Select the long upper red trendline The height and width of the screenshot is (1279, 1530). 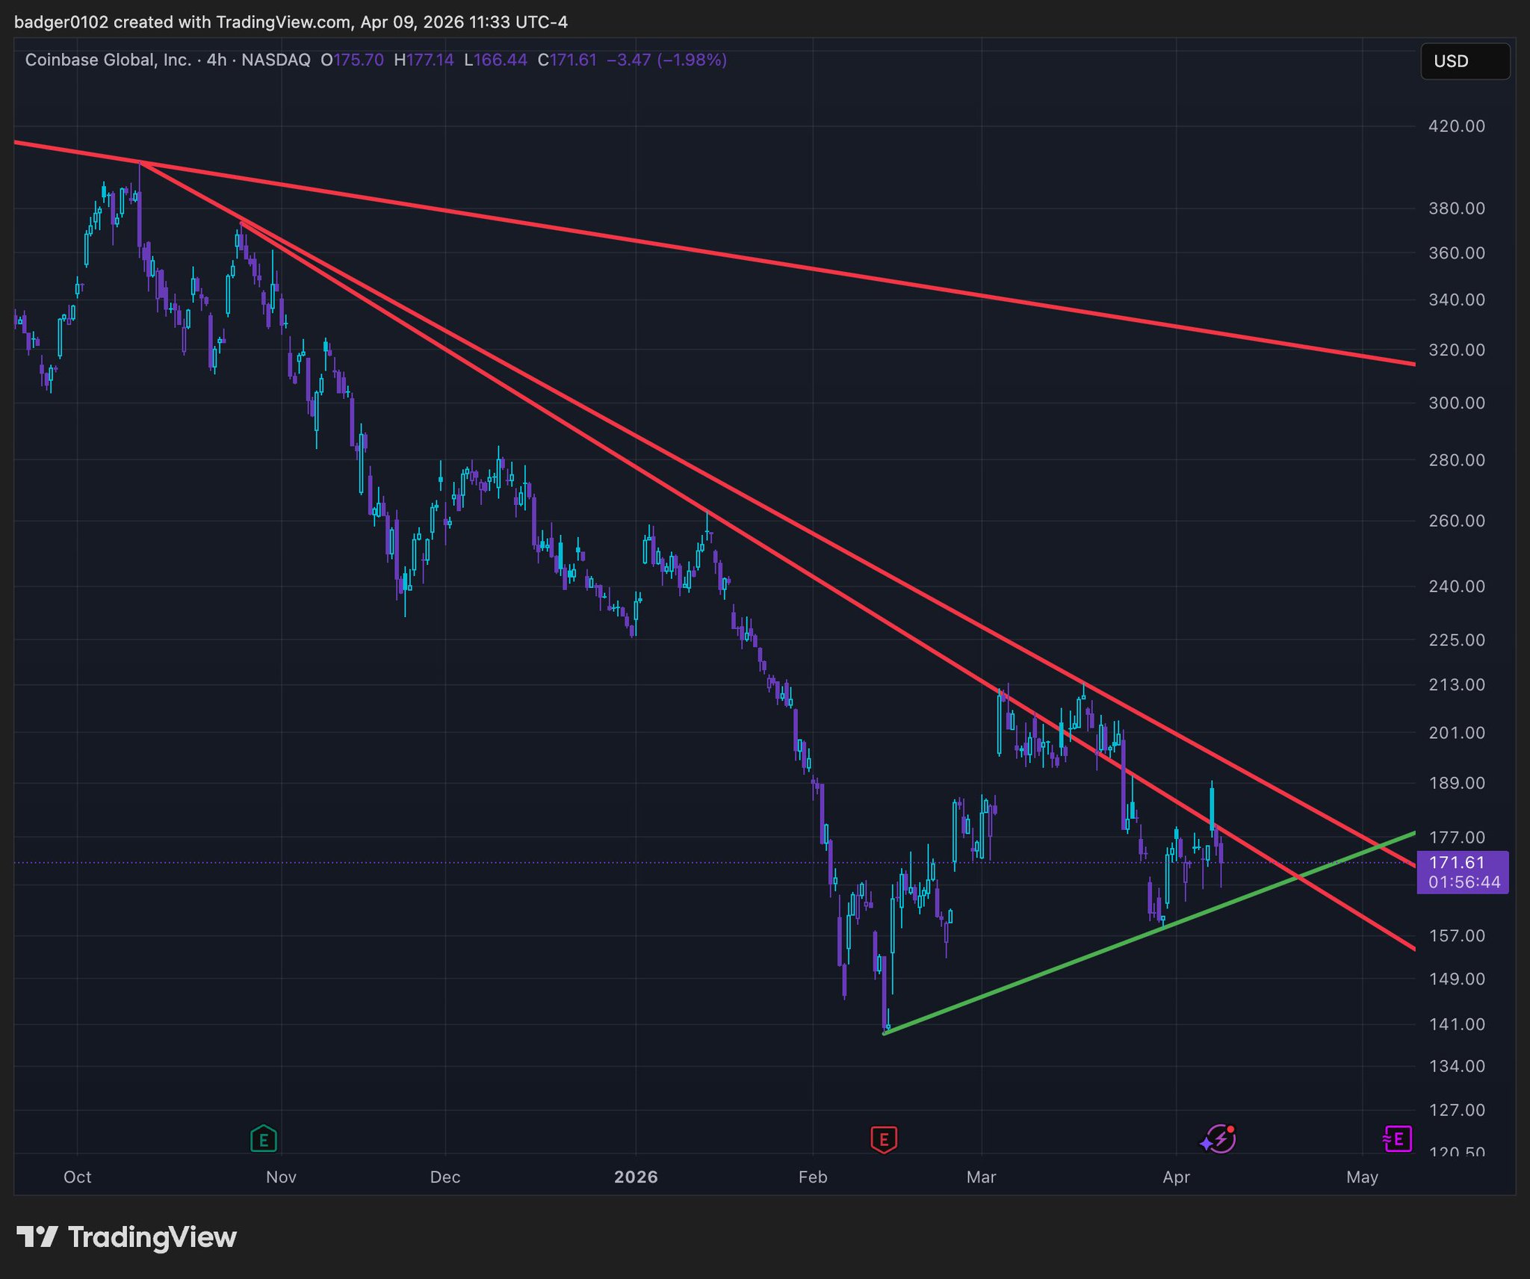pyautogui.click(x=747, y=259)
